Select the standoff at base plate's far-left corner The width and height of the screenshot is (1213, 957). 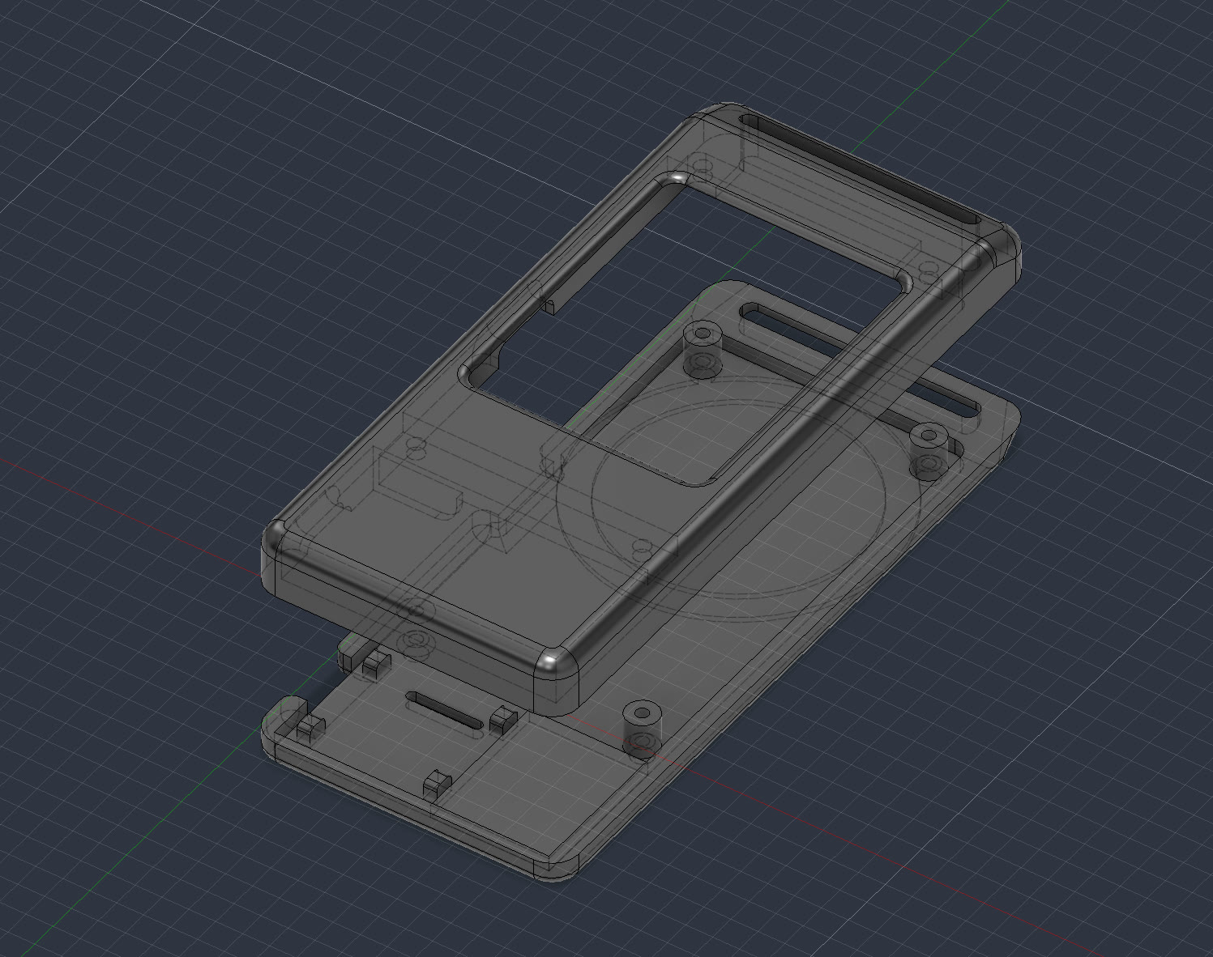pyautogui.click(x=703, y=348)
